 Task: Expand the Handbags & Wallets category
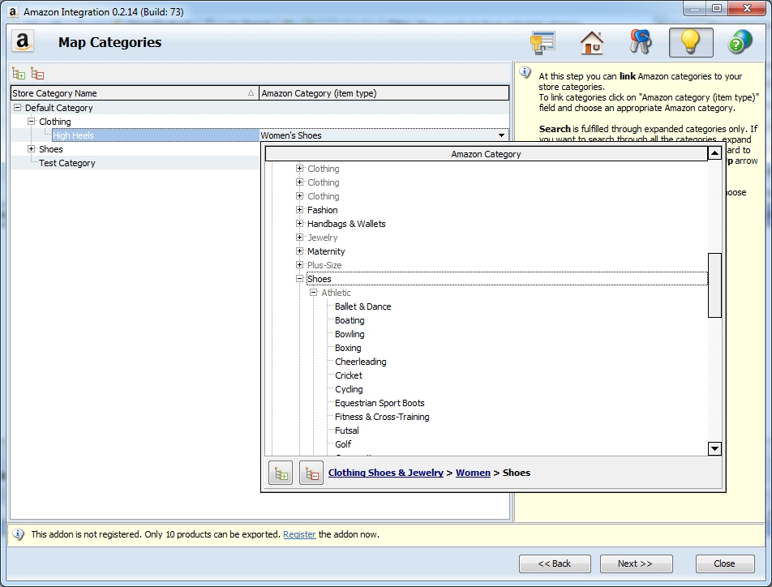click(299, 224)
